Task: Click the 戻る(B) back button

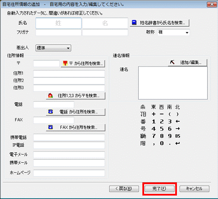Action: [x=124, y=189]
